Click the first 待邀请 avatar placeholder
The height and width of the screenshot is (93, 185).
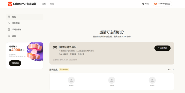pos(71,80)
